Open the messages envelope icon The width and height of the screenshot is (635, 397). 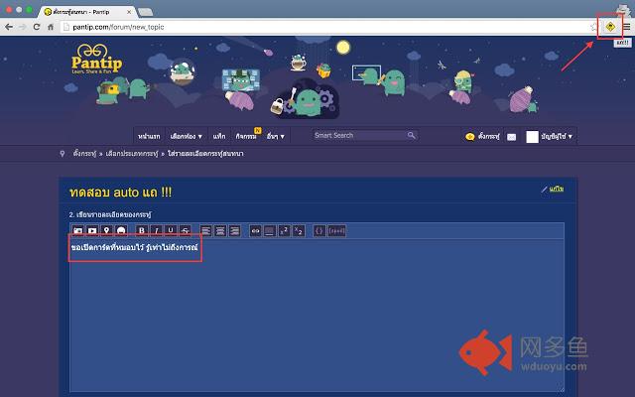512,137
